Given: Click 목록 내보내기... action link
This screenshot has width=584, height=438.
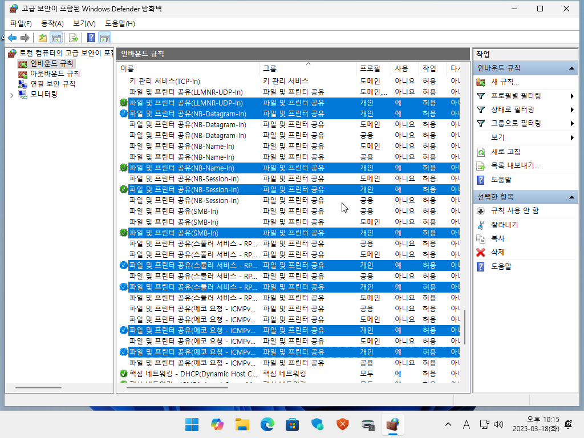Looking at the screenshot, I should [x=515, y=166].
